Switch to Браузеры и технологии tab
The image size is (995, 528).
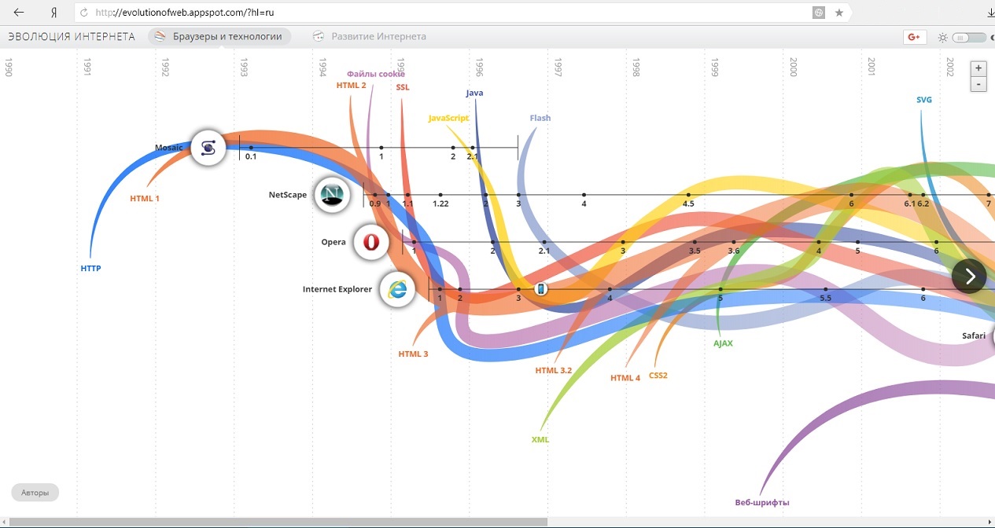click(219, 36)
